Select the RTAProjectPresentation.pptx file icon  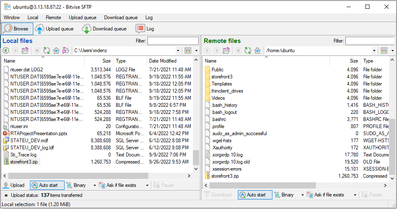pyautogui.click(x=6, y=133)
